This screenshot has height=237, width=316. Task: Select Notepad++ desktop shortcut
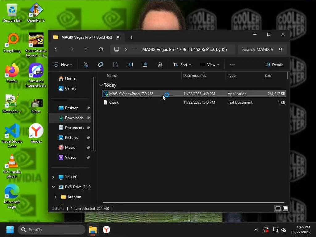[x=12, y=103]
